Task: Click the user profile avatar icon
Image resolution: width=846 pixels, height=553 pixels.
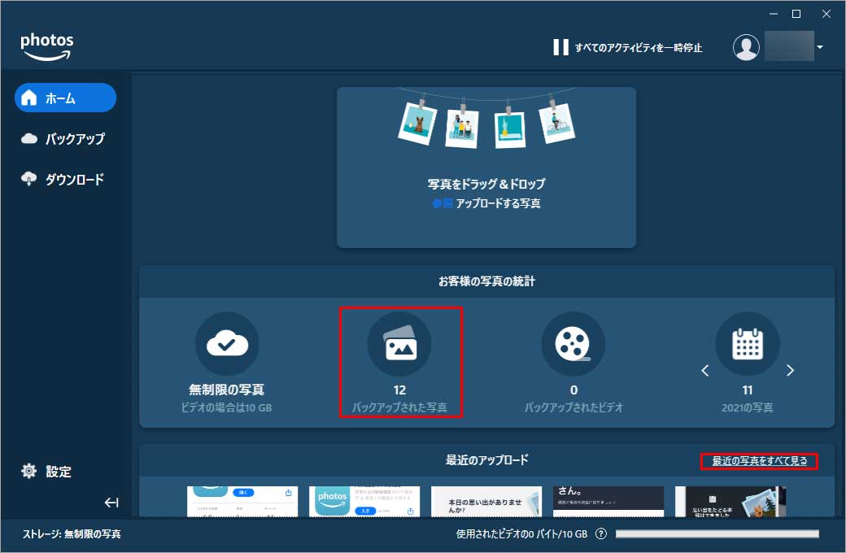Action: 746,47
